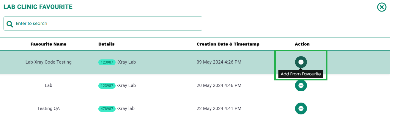The width and height of the screenshot is (394, 115).
Task: Click the Add From Favourite tooltip
Action: [x=301, y=74]
